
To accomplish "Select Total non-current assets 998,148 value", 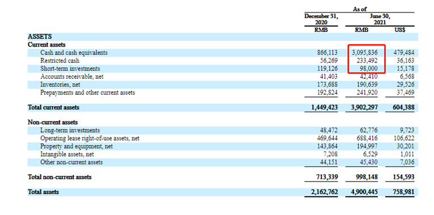I will click(366, 177).
